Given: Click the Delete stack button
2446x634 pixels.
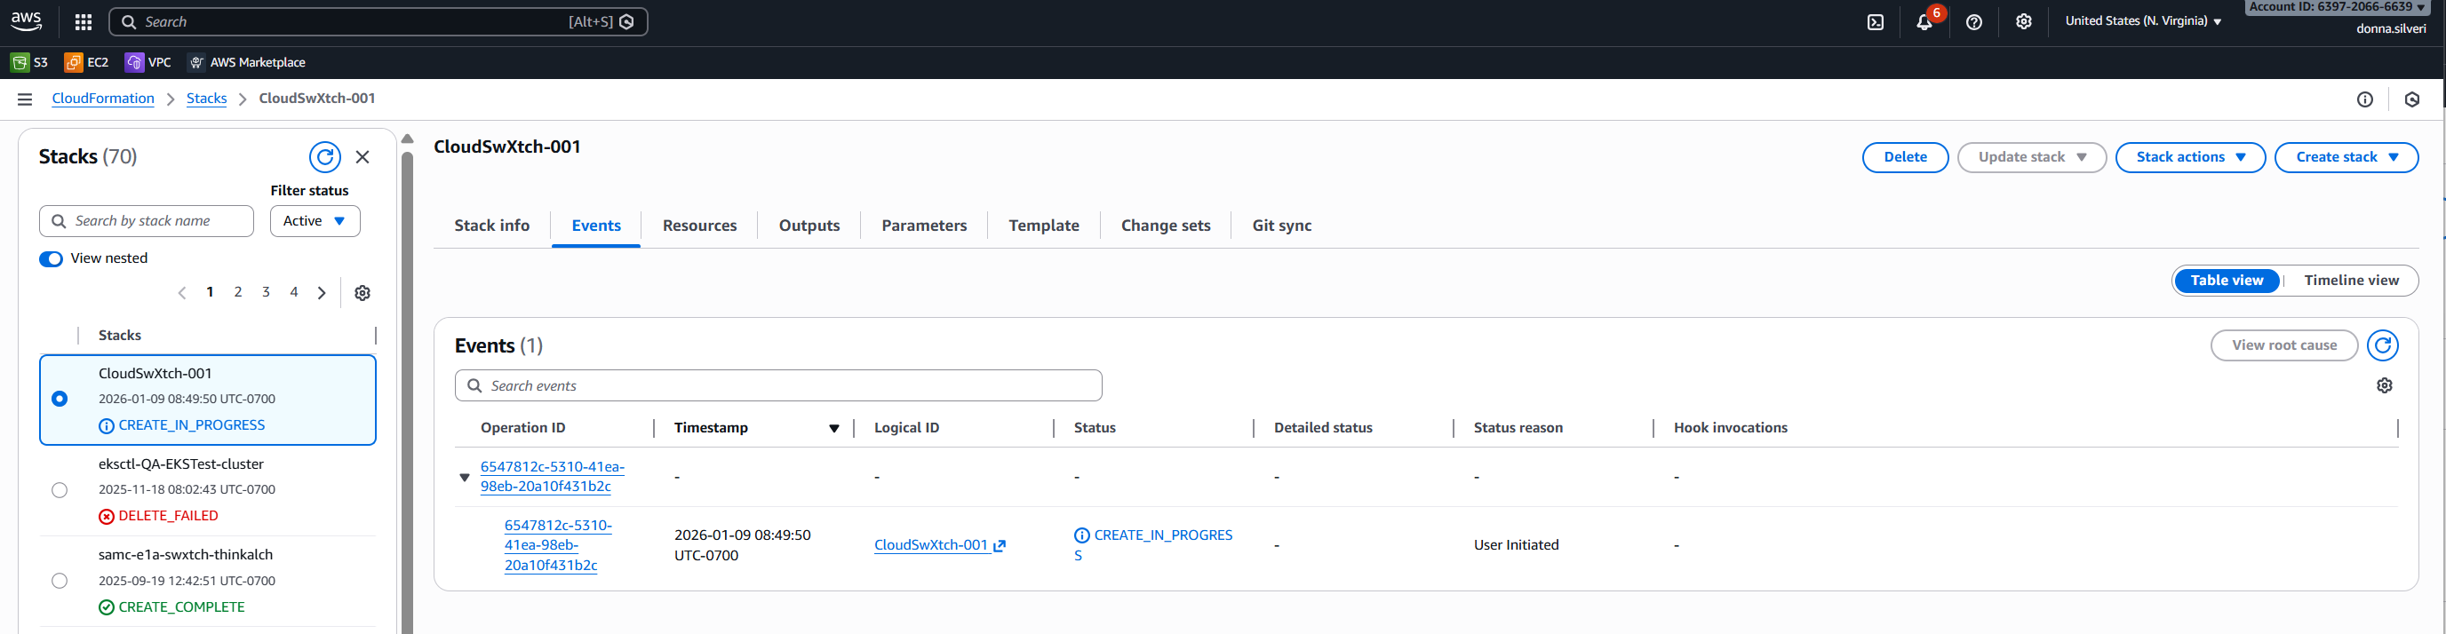Looking at the screenshot, I should [x=1904, y=157].
